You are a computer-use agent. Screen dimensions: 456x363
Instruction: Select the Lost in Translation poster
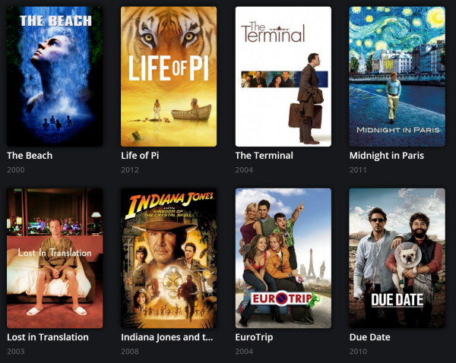point(55,258)
